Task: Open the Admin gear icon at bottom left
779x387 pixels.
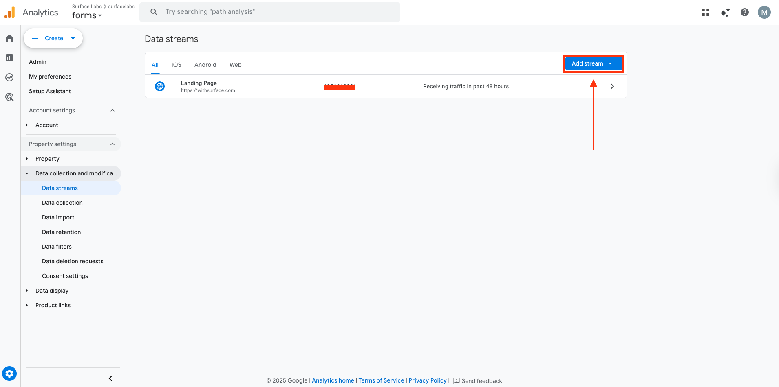Action: coord(9,374)
